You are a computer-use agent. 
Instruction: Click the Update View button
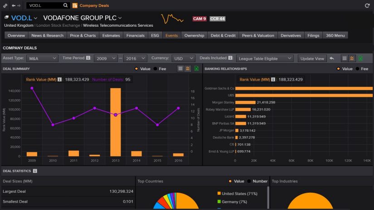click(x=312, y=58)
